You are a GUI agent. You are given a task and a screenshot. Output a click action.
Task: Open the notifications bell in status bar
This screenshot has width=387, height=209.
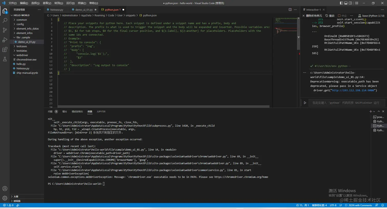pos(383,205)
